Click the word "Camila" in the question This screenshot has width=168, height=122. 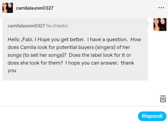28,47
